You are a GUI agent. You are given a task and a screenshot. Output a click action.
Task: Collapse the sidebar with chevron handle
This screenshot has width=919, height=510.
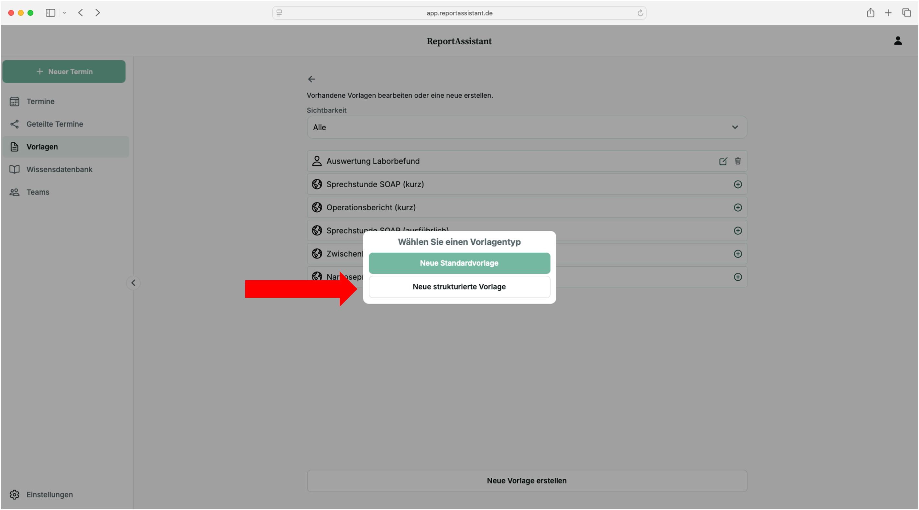pos(133,283)
